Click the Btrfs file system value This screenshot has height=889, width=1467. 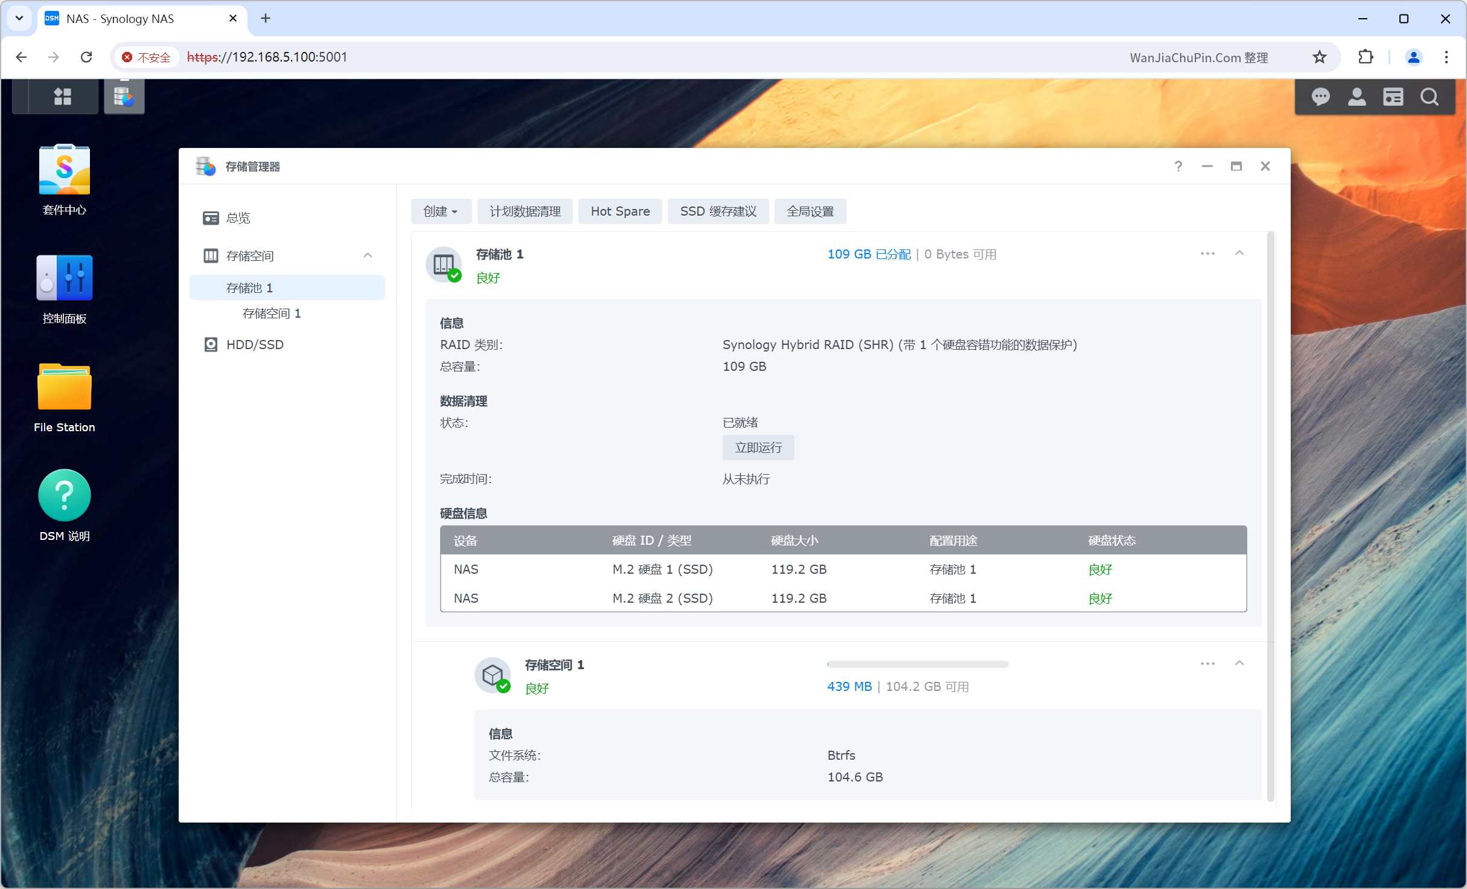[x=841, y=756]
